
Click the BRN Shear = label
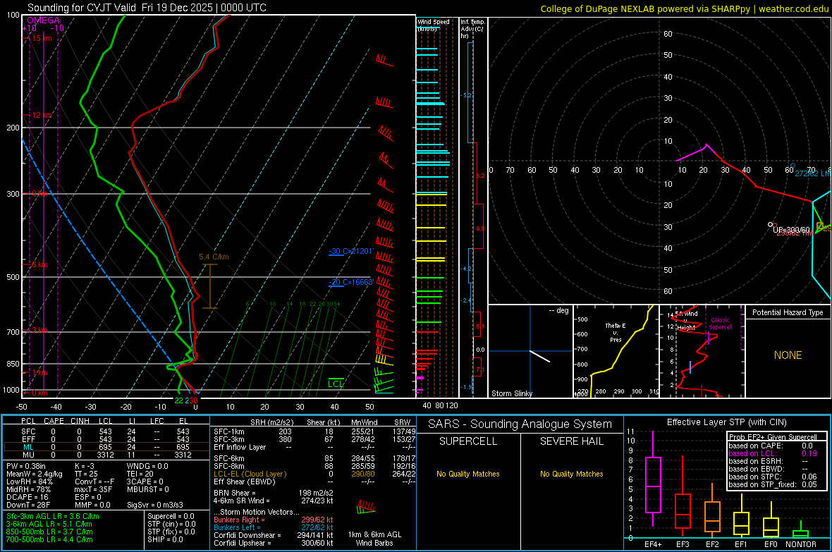click(x=235, y=493)
